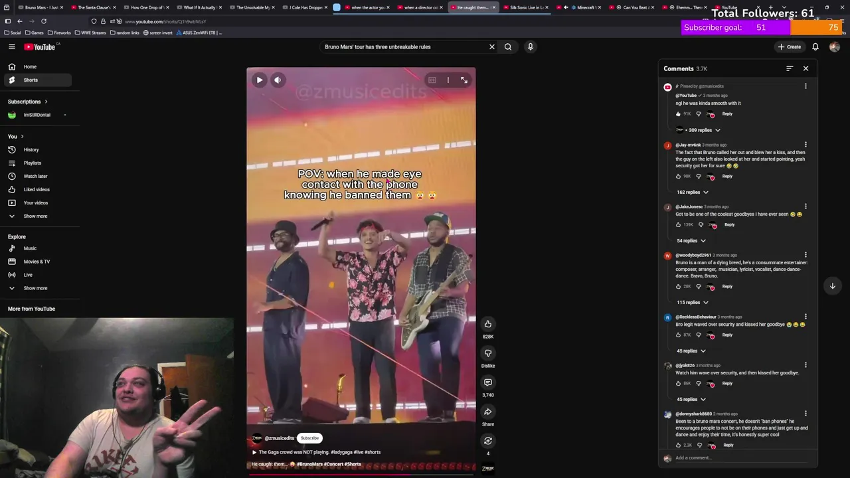Click the search magnifier button
The image size is (850, 478).
pos(508,46)
